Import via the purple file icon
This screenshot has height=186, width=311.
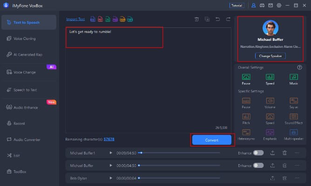point(115,19)
